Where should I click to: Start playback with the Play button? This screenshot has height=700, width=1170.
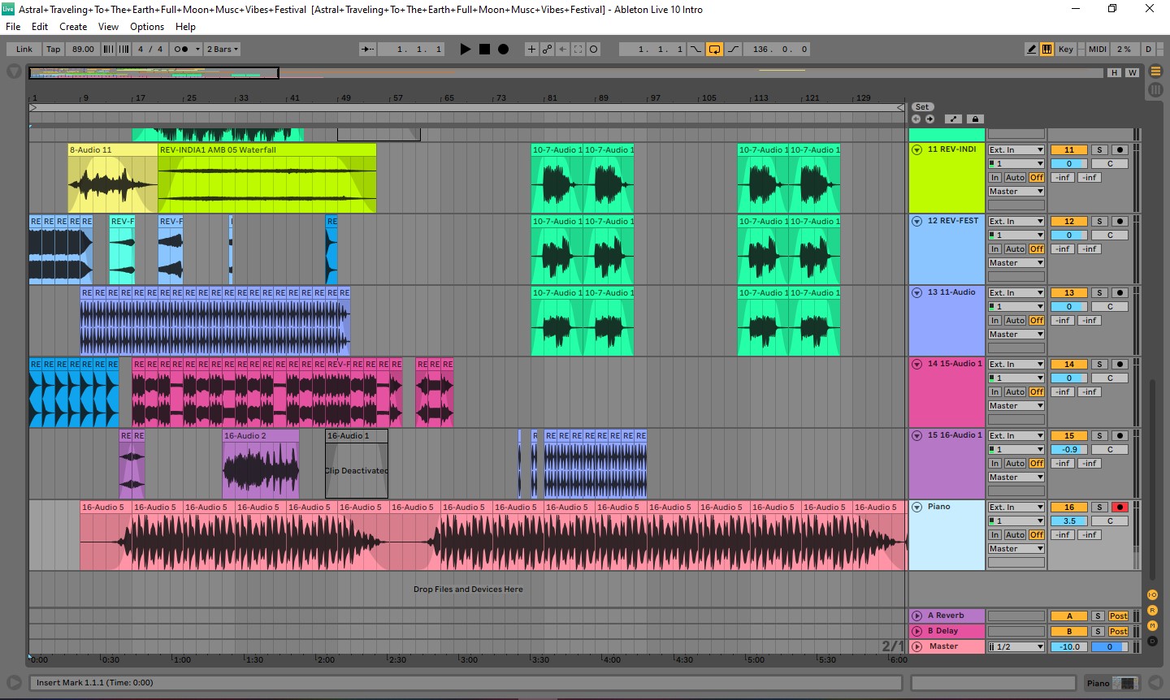coord(466,50)
